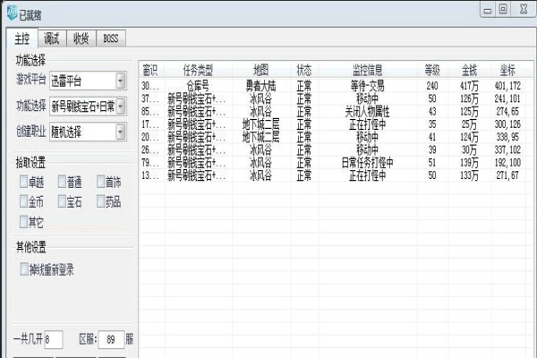Click the 271,67 coordinate cell
The height and width of the screenshot is (358, 537).
(x=507, y=175)
